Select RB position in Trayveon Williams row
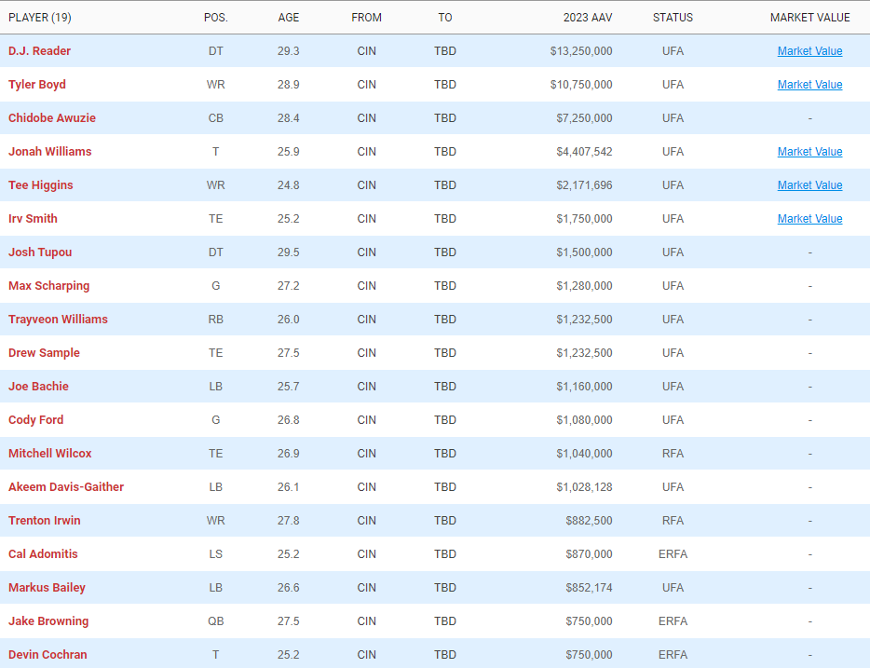The height and width of the screenshot is (668, 870). pyautogui.click(x=216, y=320)
